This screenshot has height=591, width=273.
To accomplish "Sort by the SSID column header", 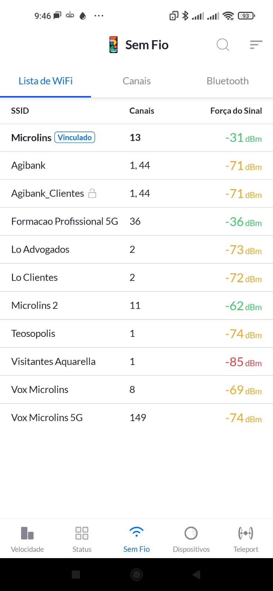I will (x=20, y=111).
